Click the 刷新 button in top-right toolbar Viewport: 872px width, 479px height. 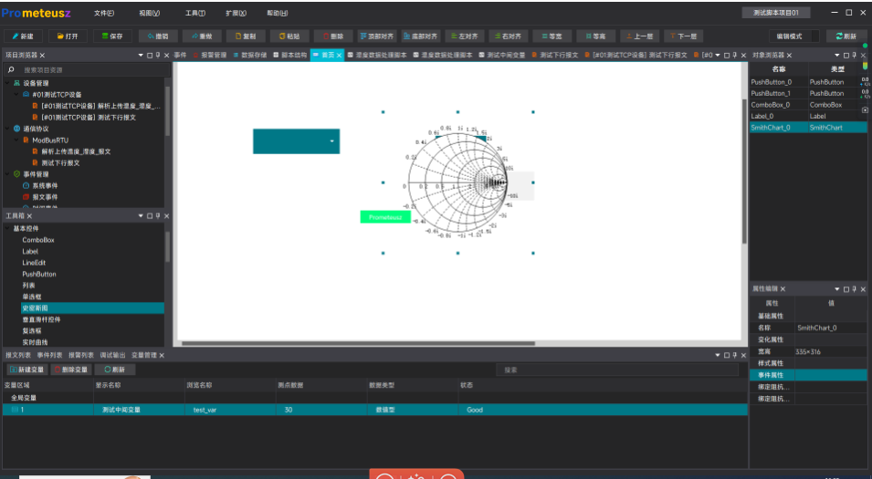[x=846, y=36]
